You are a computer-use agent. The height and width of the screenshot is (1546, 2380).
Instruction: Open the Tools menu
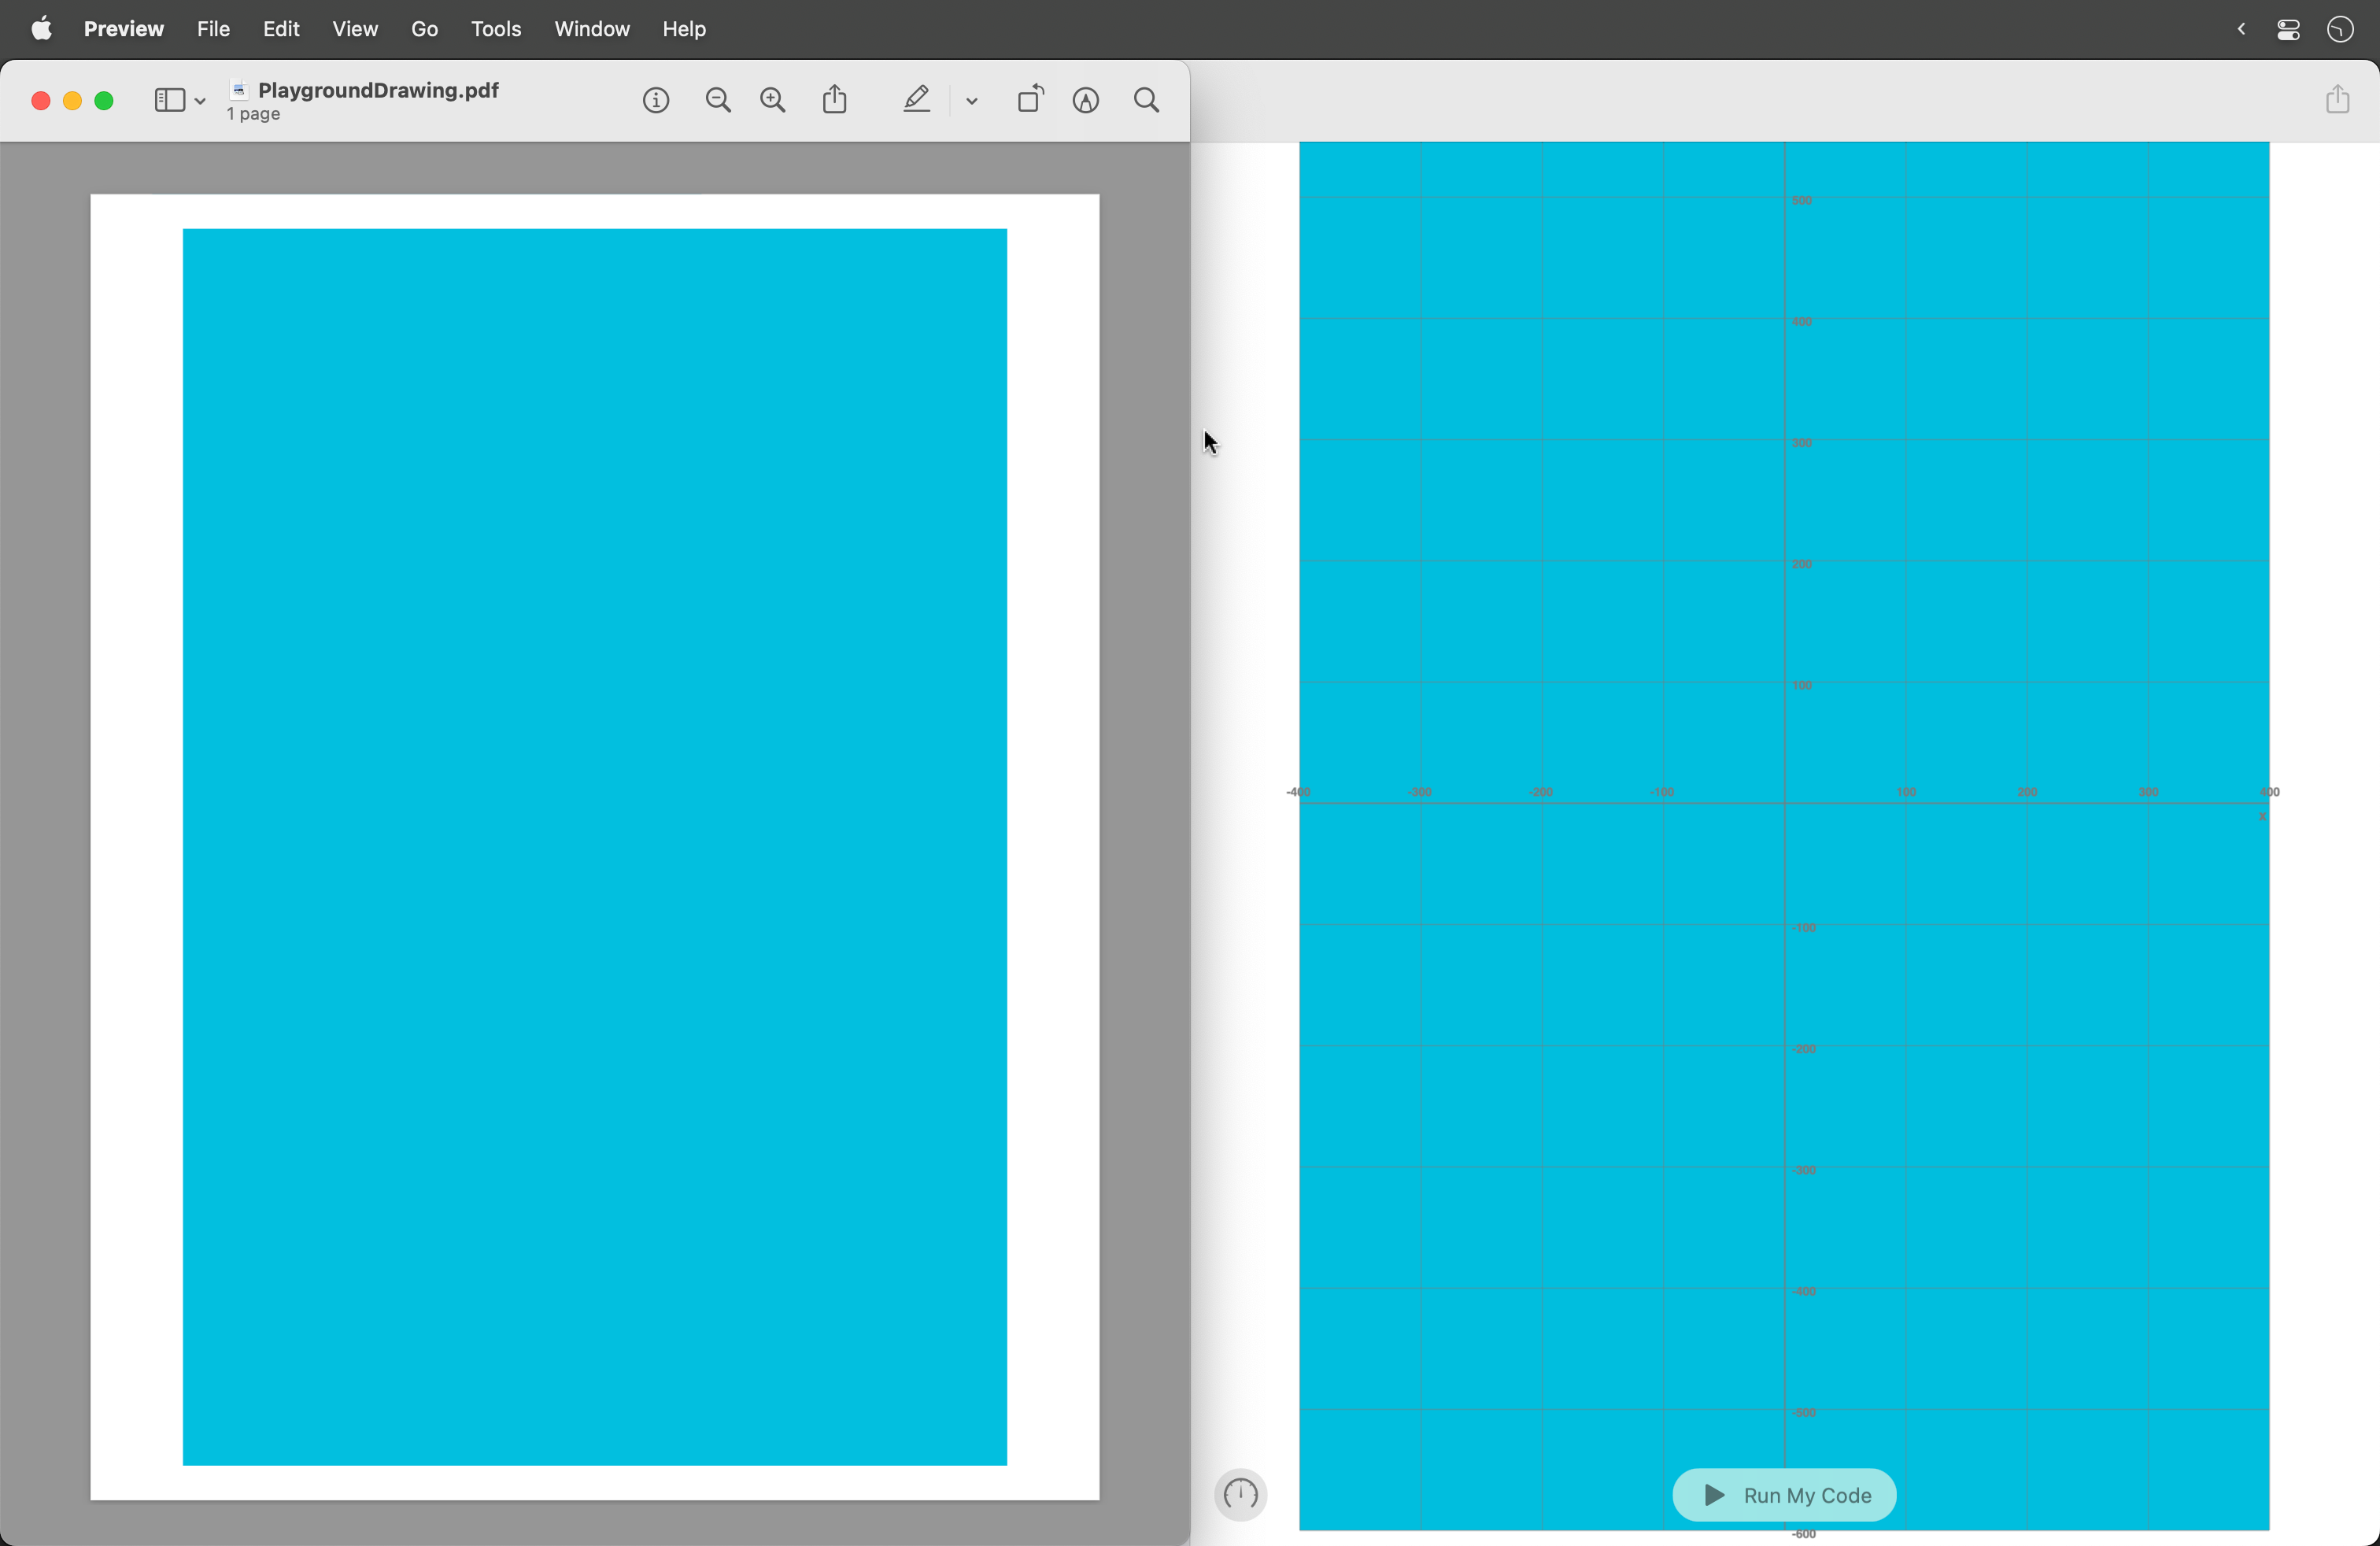coord(496,29)
